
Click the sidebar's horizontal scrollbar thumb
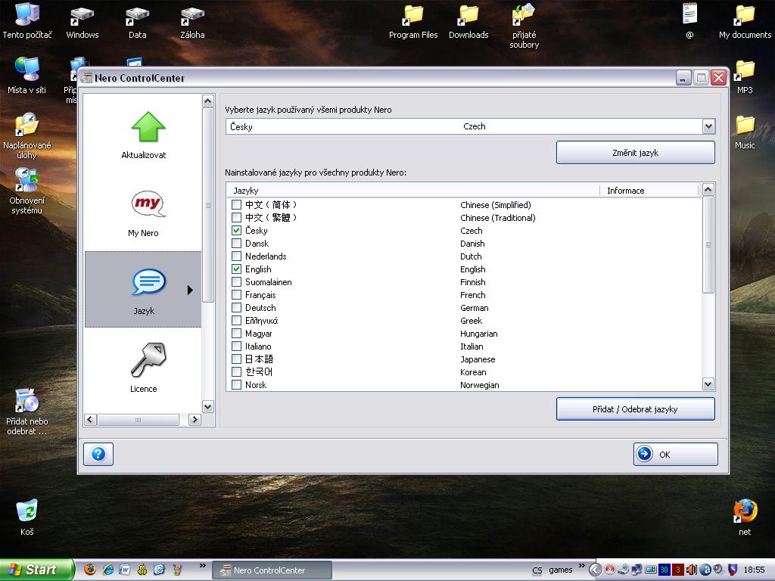(138, 420)
